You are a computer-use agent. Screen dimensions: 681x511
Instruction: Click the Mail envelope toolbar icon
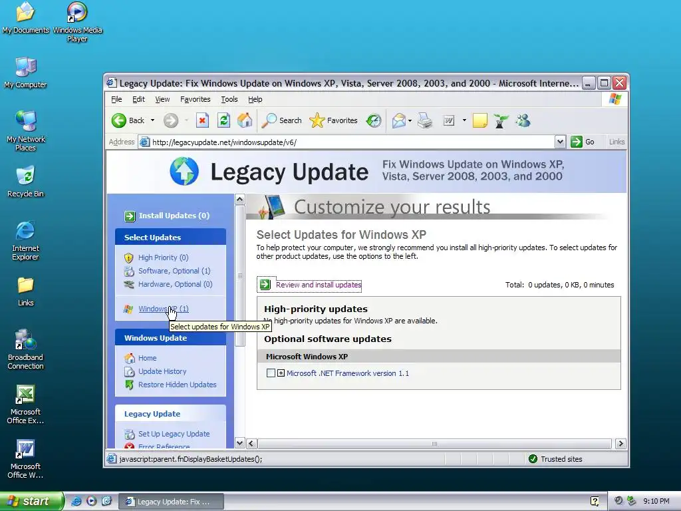click(399, 120)
